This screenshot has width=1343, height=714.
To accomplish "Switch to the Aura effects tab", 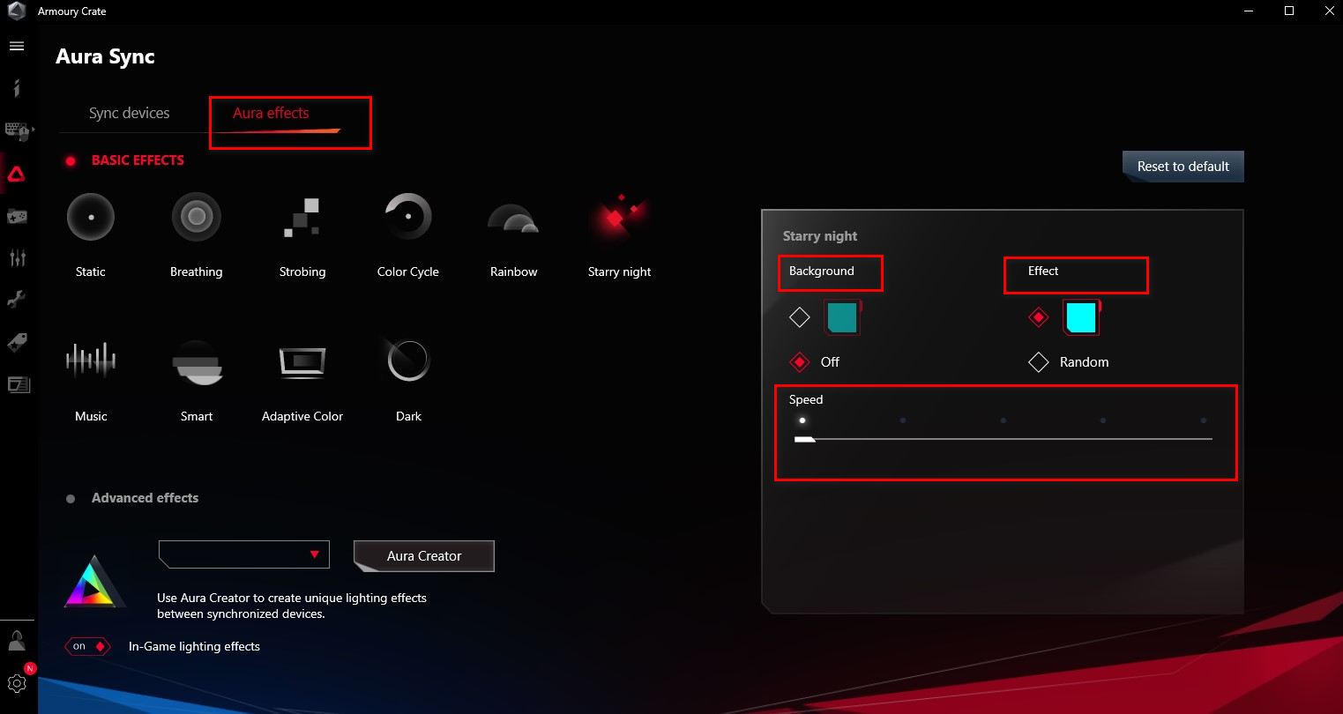I will pyautogui.click(x=271, y=113).
